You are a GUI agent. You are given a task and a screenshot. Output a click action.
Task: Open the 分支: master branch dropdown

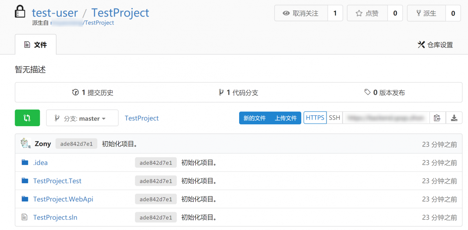[82, 118]
